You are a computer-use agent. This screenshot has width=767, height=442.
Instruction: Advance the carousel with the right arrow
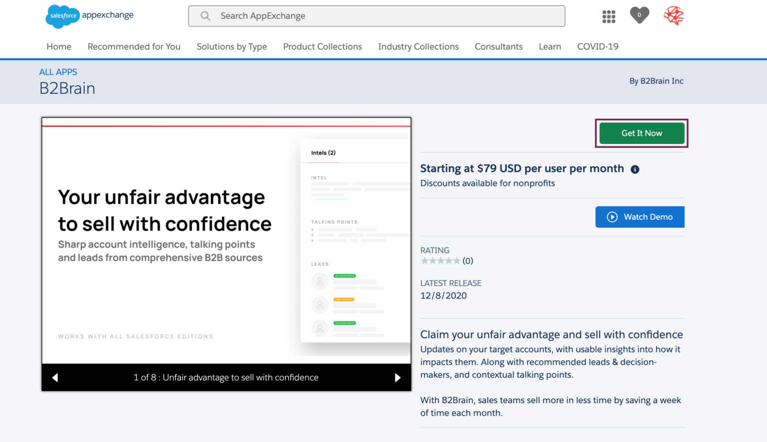click(x=398, y=378)
